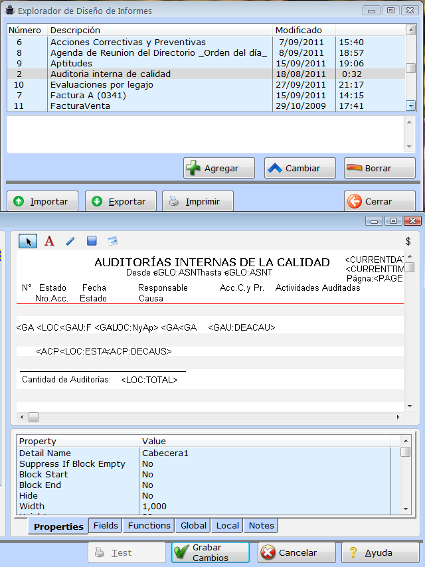Click Cambiar button

coord(300,168)
